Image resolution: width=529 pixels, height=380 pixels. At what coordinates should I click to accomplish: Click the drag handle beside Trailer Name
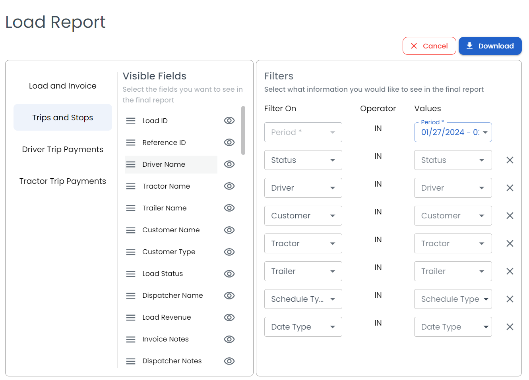(x=130, y=208)
